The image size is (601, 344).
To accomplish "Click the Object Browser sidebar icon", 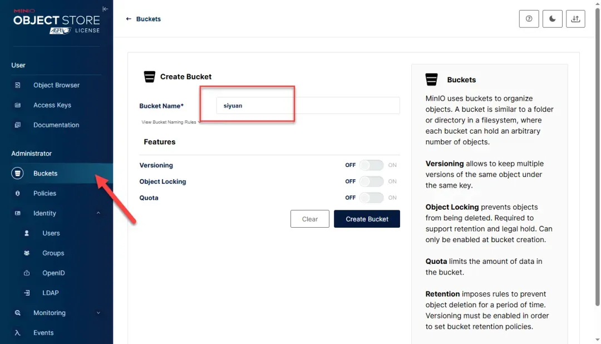I will point(18,85).
